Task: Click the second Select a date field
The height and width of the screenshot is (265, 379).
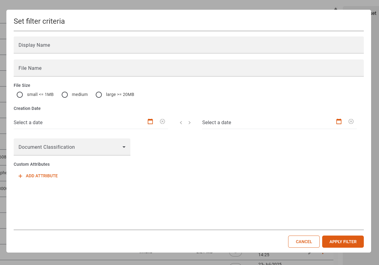Action: point(264,123)
